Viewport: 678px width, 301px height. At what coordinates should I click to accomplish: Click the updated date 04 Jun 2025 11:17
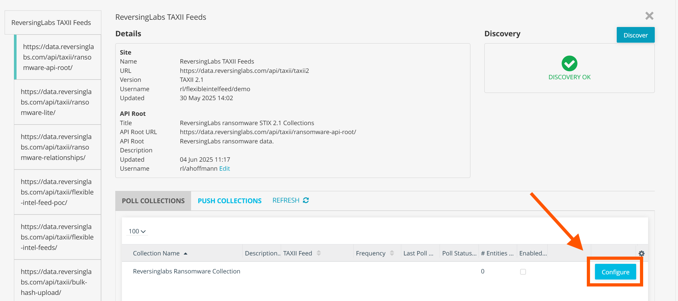tap(205, 159)
